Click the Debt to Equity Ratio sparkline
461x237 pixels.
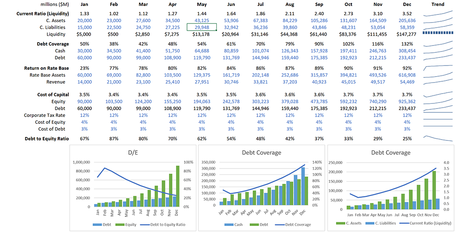click(x=438, y=139)
